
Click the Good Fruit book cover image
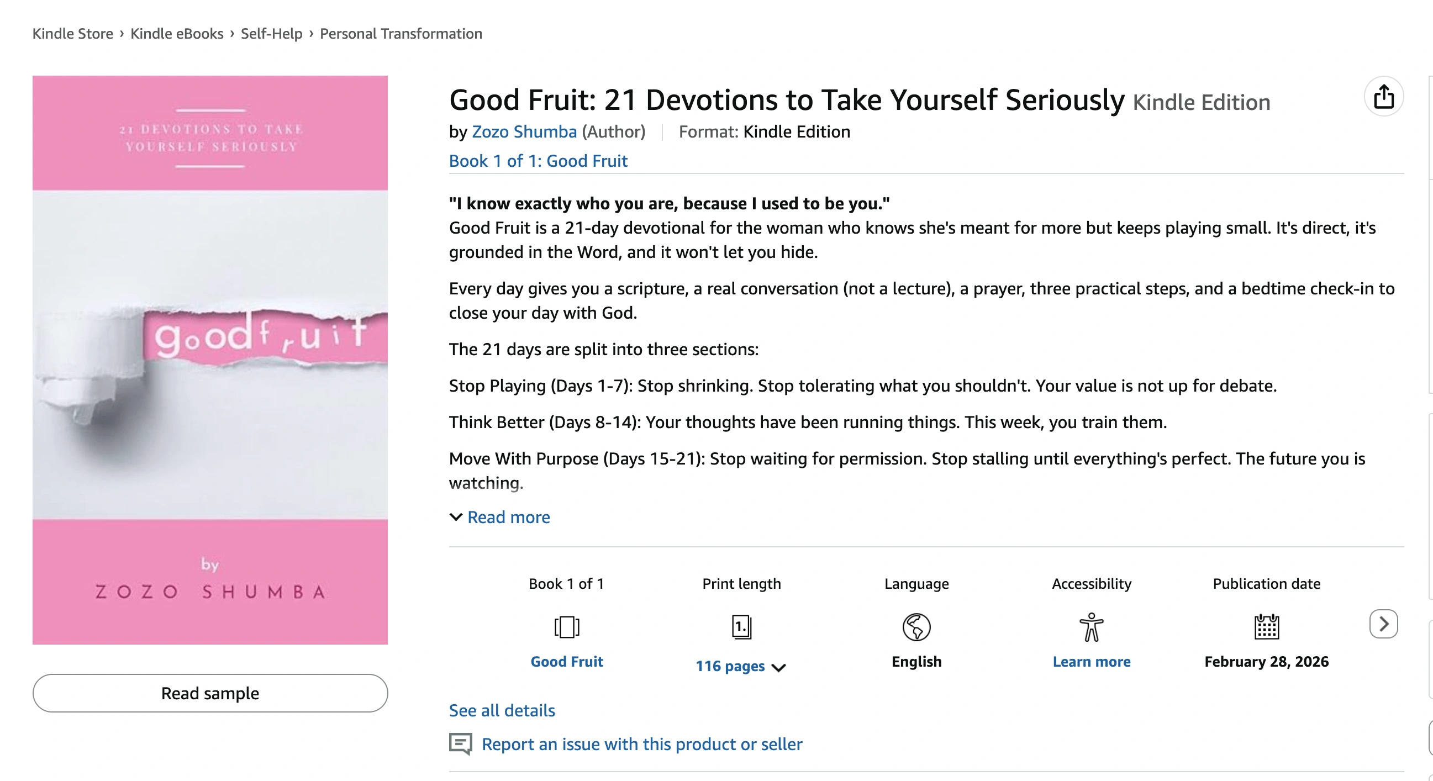pyautogui.click(x=210, y=360)
